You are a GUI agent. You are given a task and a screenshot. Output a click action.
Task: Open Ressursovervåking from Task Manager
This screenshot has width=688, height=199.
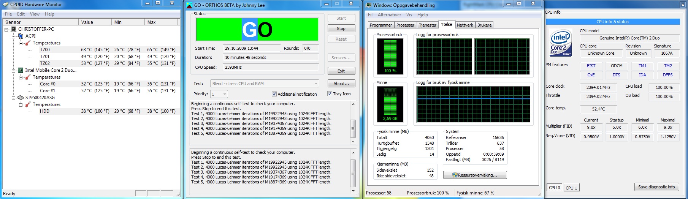pyautogui.click(x=475, y=175)
